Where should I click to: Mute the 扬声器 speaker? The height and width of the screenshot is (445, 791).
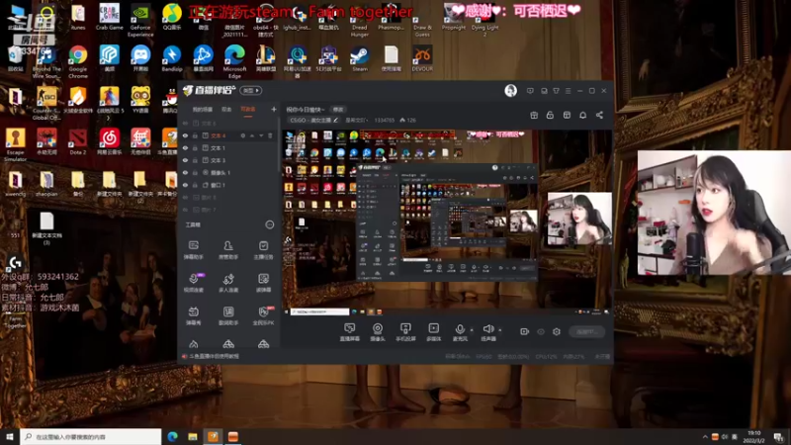coord(487,332)
